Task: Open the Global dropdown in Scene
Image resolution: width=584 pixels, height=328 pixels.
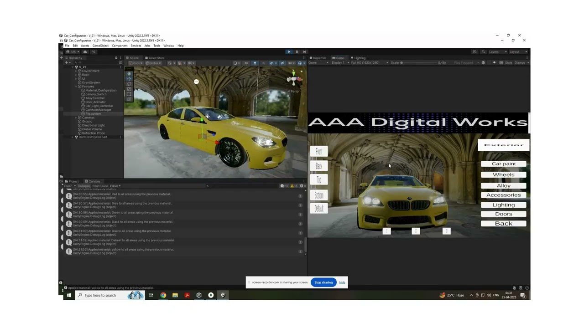Action: 153,63
